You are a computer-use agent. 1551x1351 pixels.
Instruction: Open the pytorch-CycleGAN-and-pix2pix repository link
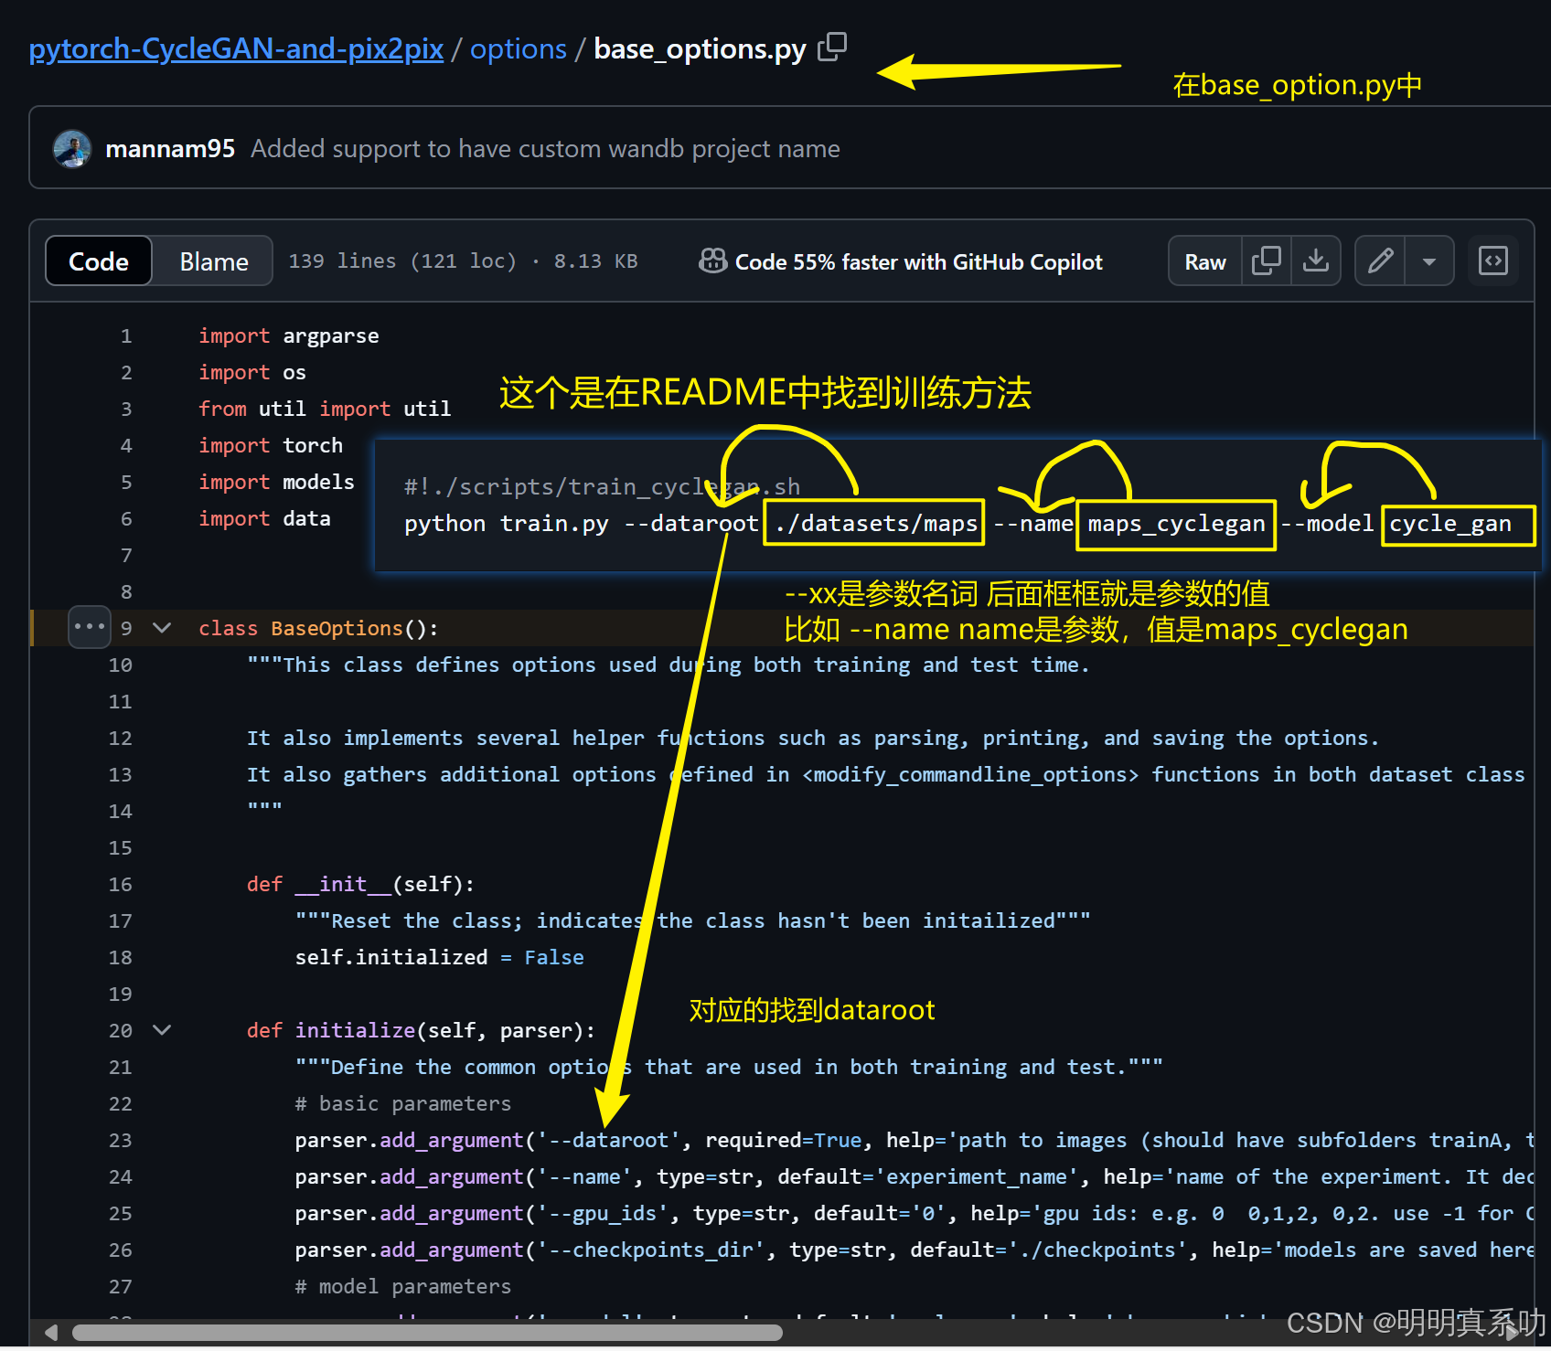236,48
